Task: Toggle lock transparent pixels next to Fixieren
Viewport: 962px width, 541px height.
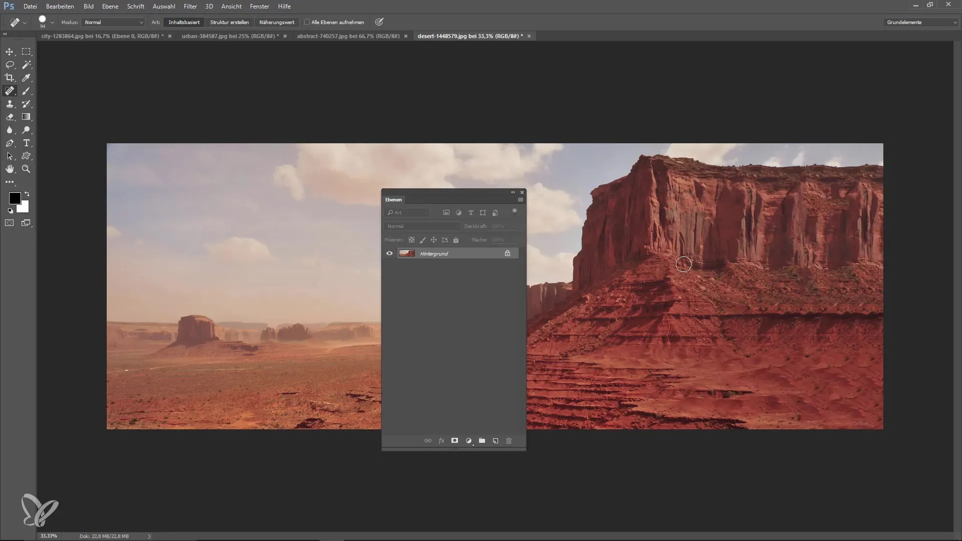Action: tap(411, 240)
